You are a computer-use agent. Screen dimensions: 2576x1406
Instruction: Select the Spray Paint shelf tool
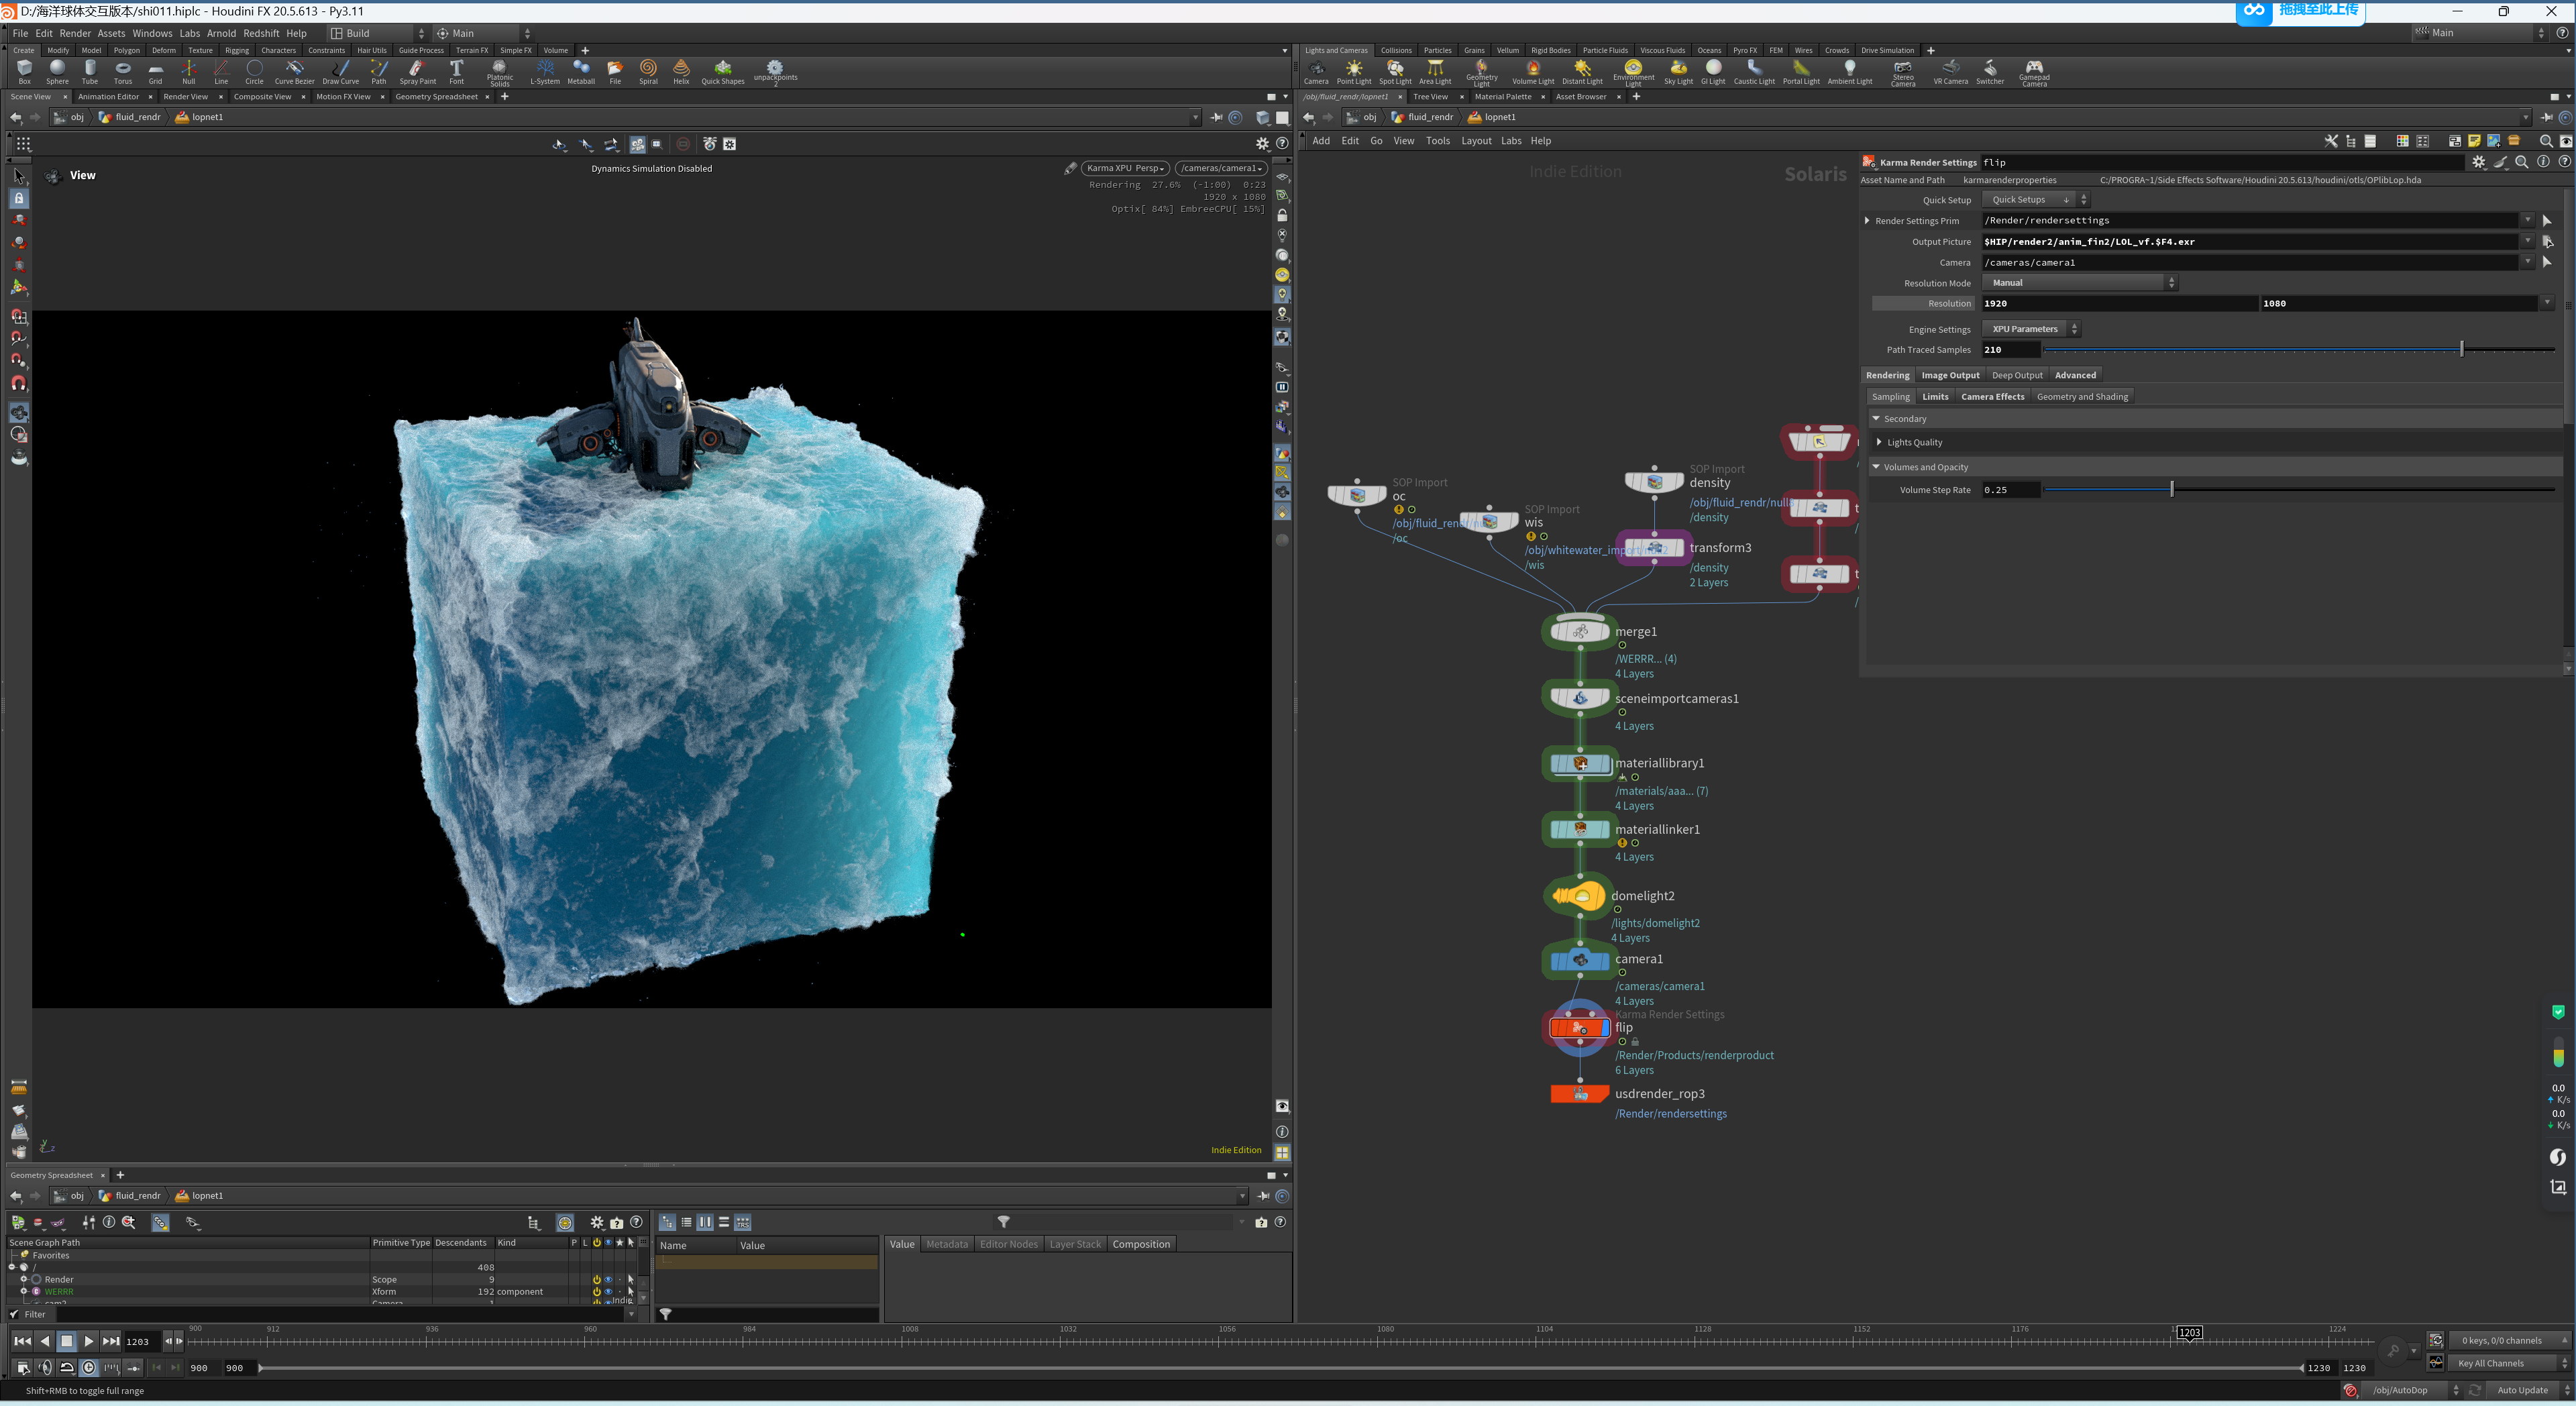(x=417, y=70)
